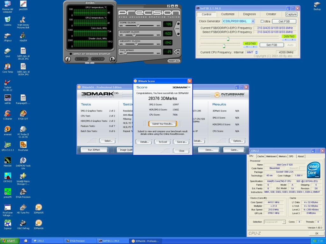Open the MemSet desktop icon

8,162
